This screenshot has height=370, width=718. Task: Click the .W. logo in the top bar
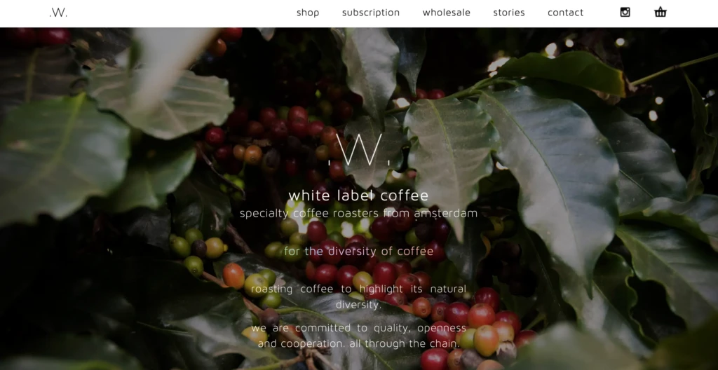point(58,13)
